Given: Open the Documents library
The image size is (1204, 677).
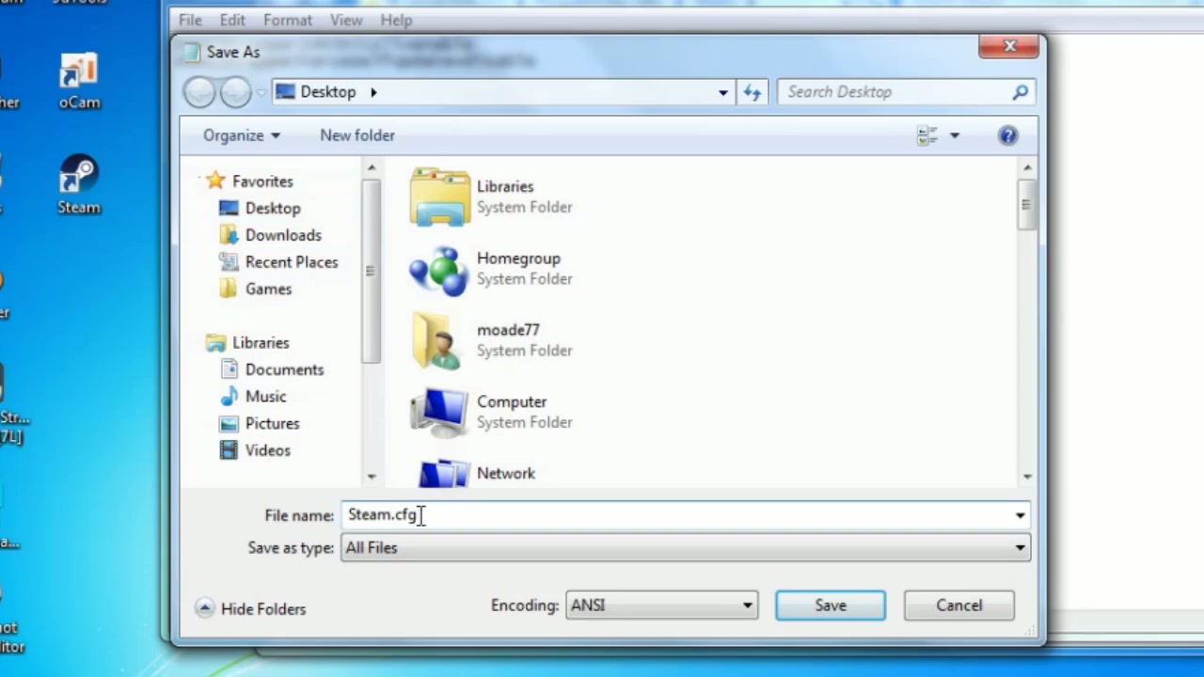Looking at the screenshot, I should click(284, 370).
